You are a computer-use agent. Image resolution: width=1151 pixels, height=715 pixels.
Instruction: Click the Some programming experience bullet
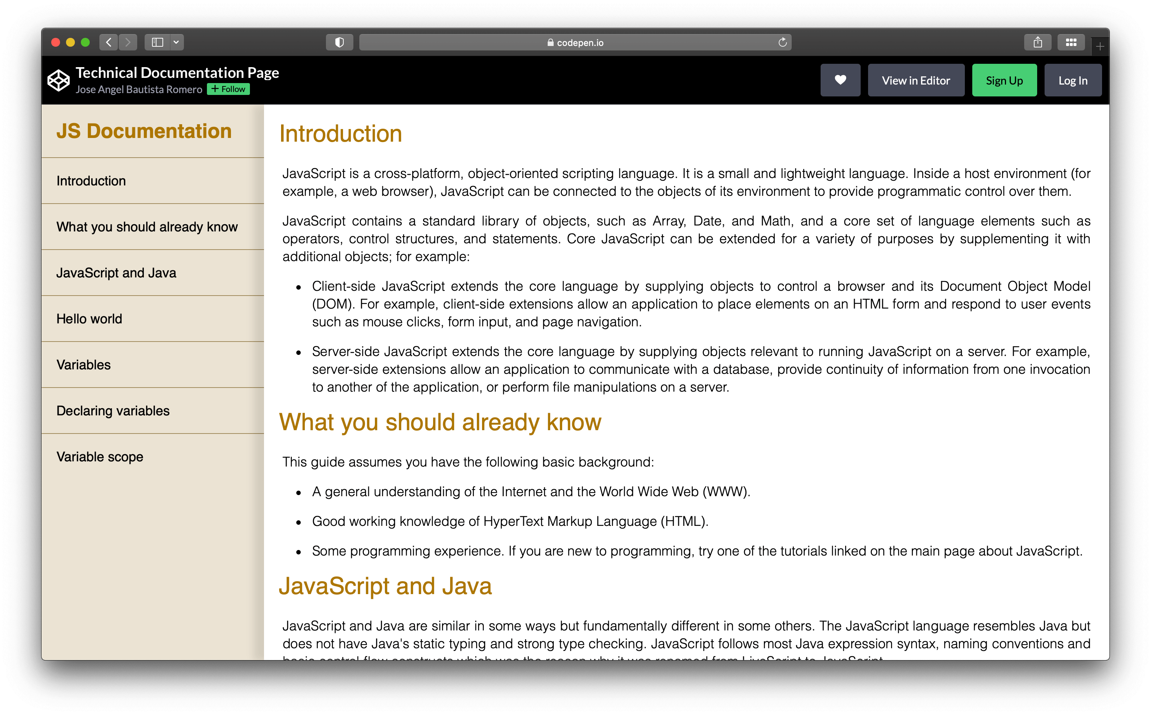click(697, 551)
